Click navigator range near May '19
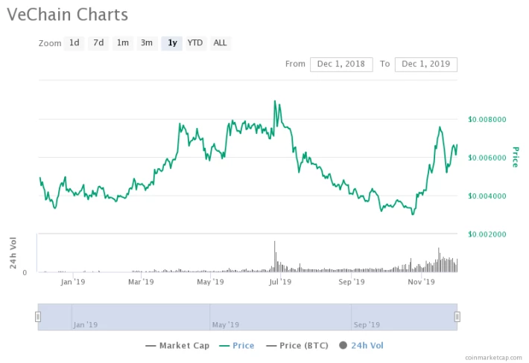Image resolution: width=529 pixels, height=363 pixels. pos(225,324)
